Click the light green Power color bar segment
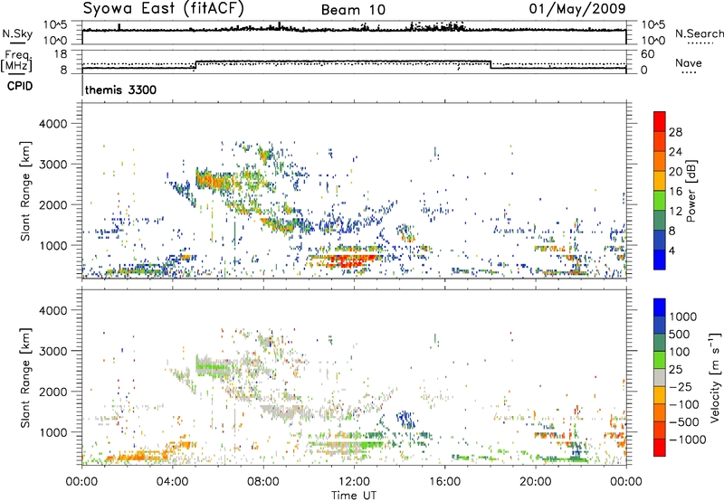 tap(660, 201)
